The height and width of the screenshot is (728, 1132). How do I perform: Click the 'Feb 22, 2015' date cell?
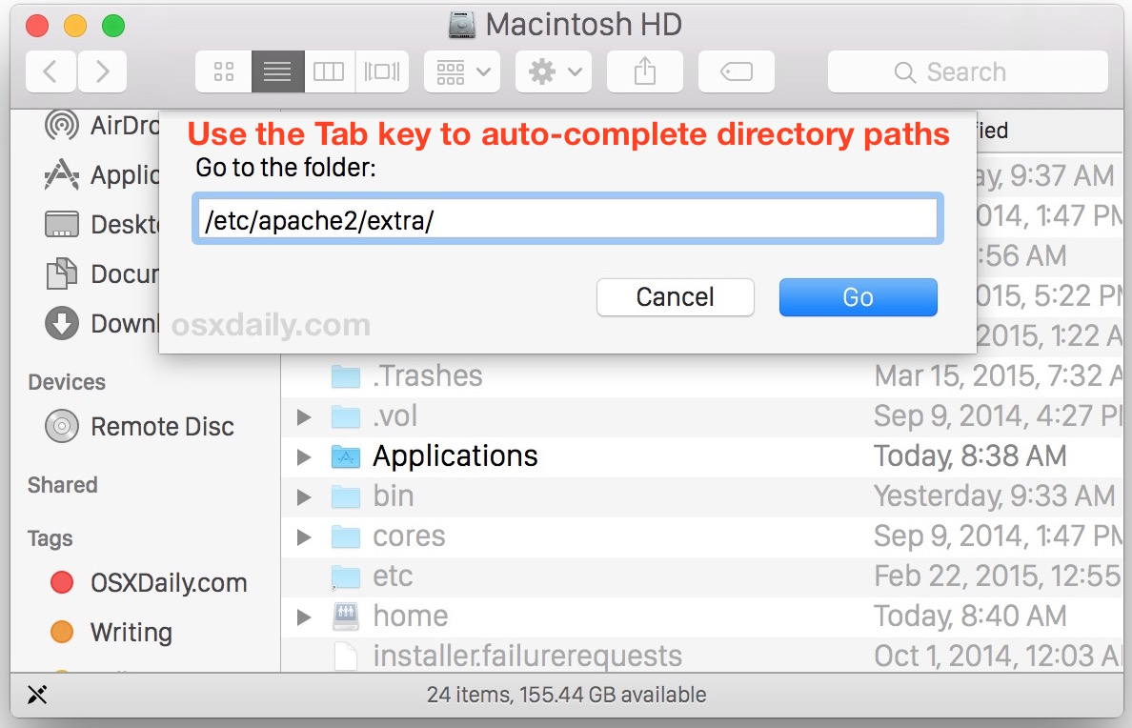998,576
